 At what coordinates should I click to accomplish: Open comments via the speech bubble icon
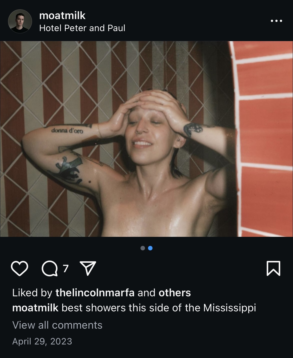49,269
